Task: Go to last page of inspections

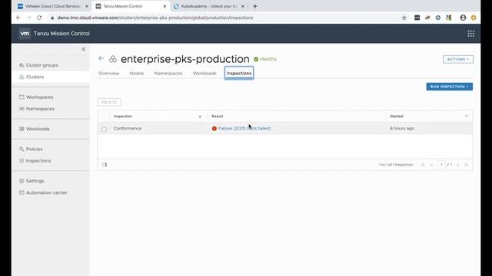Action: pyautogui.click(x=467, y=165)
